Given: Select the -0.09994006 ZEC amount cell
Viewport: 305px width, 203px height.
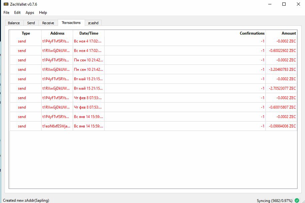Looking at the screenshot, I should click(x=281, y=126).
